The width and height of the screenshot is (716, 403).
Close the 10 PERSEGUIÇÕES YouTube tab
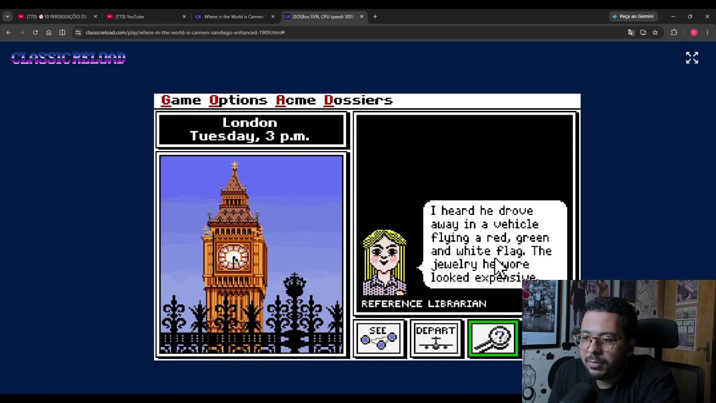95,17
